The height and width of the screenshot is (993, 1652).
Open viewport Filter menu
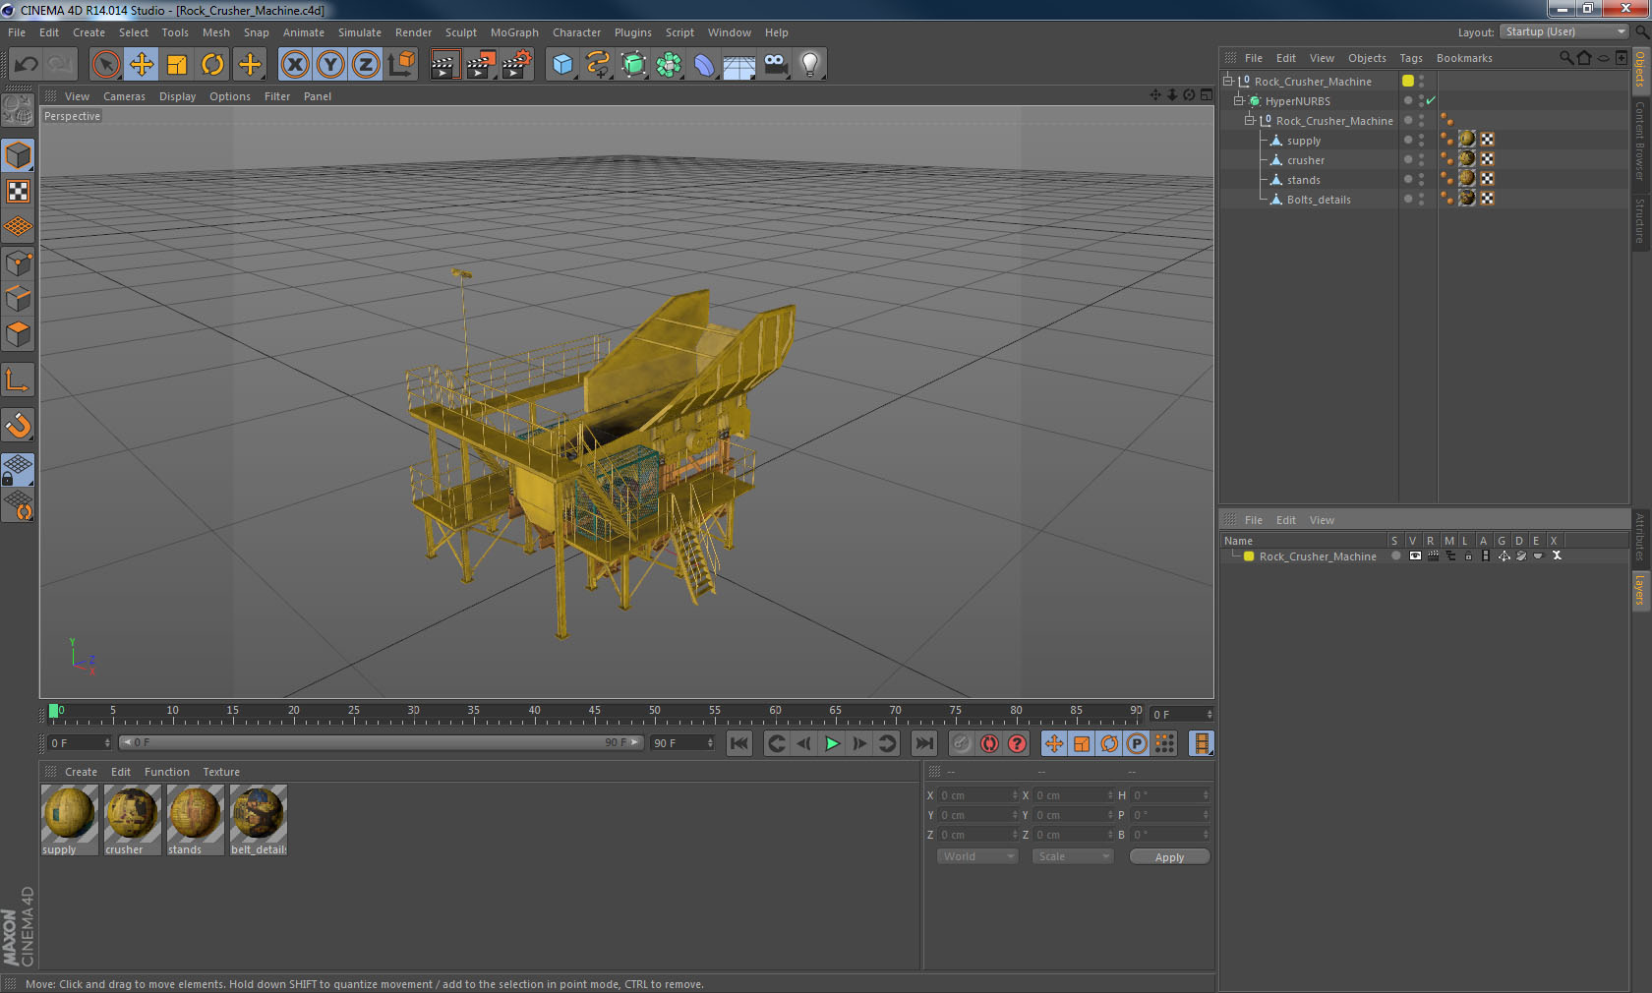click(x=277, y=96)
